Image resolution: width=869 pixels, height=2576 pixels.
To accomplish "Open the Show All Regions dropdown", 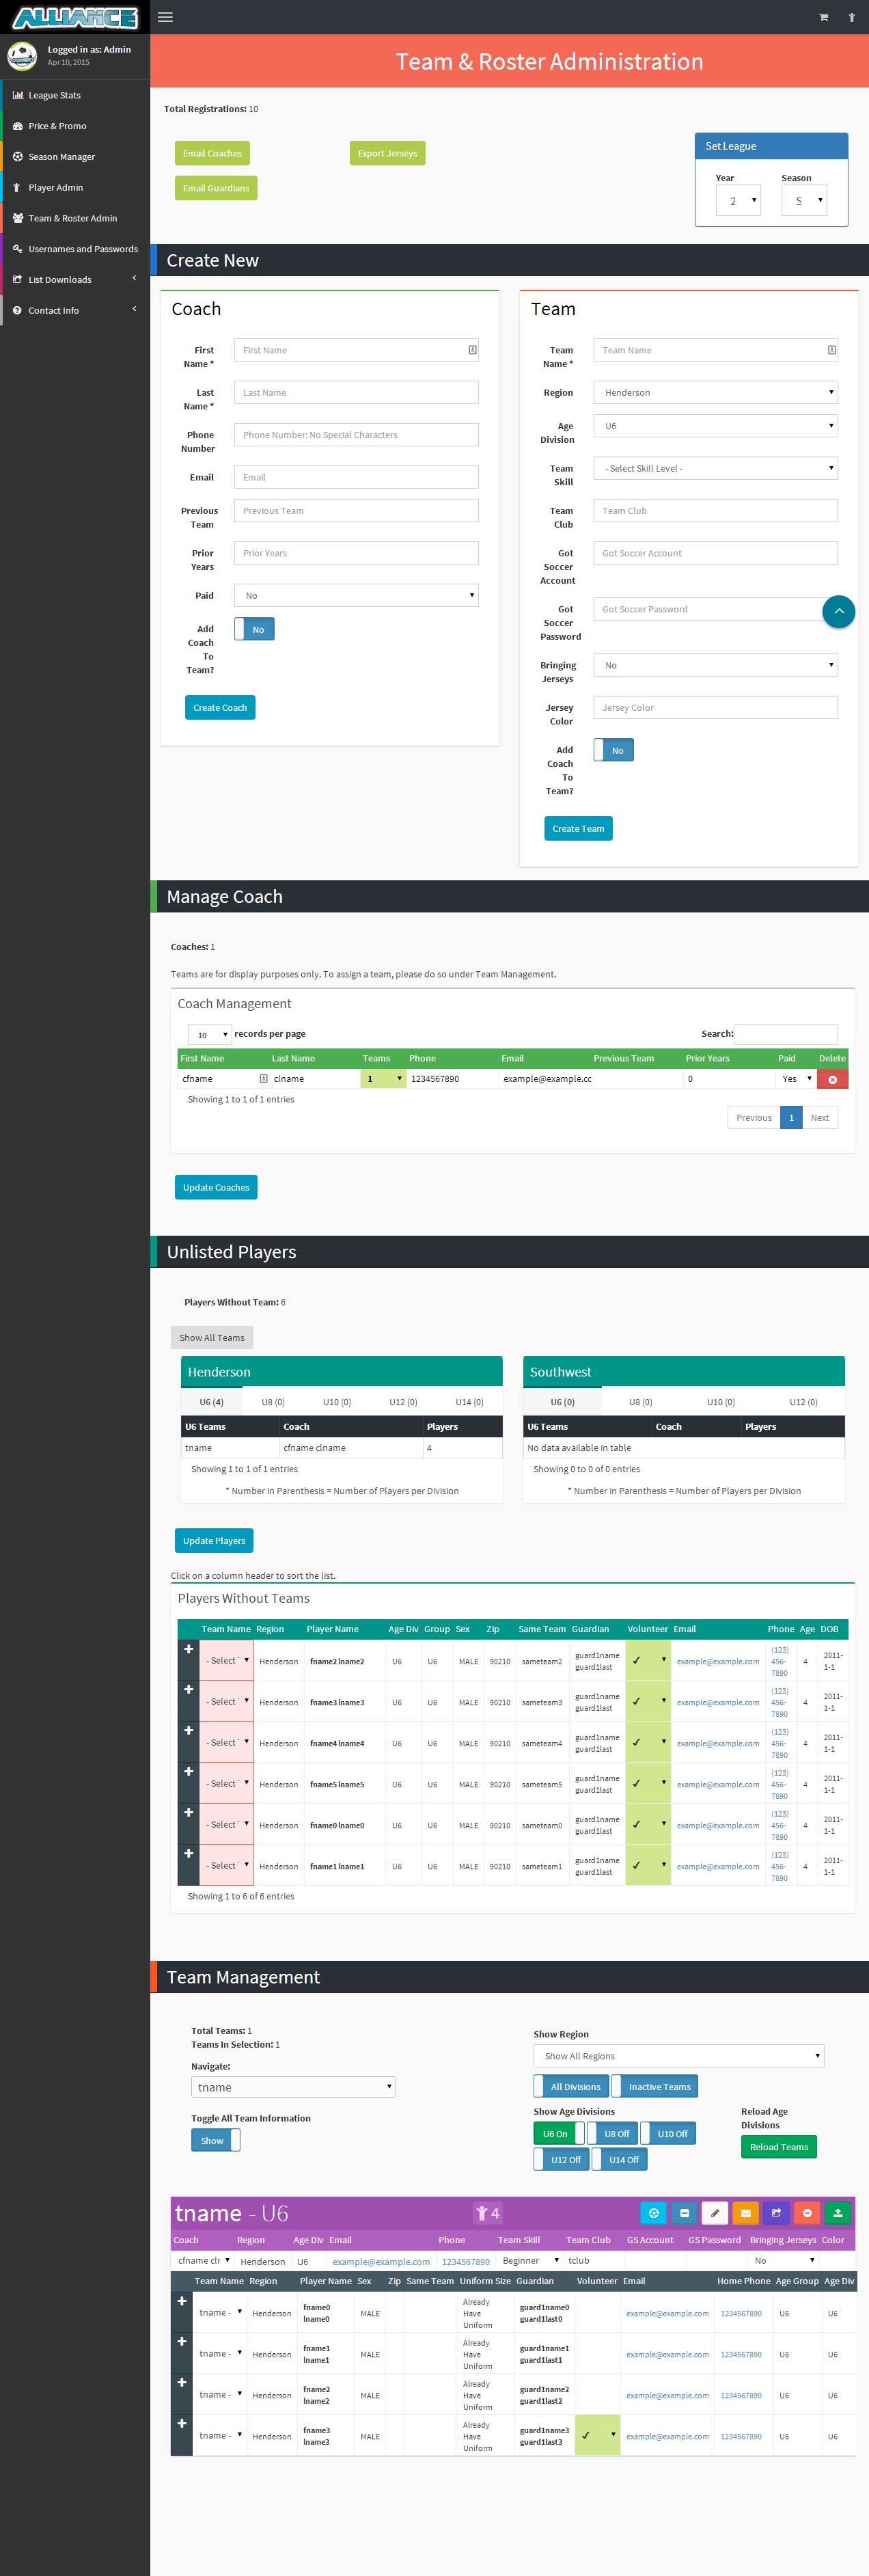I will (x=678, y=2056).
